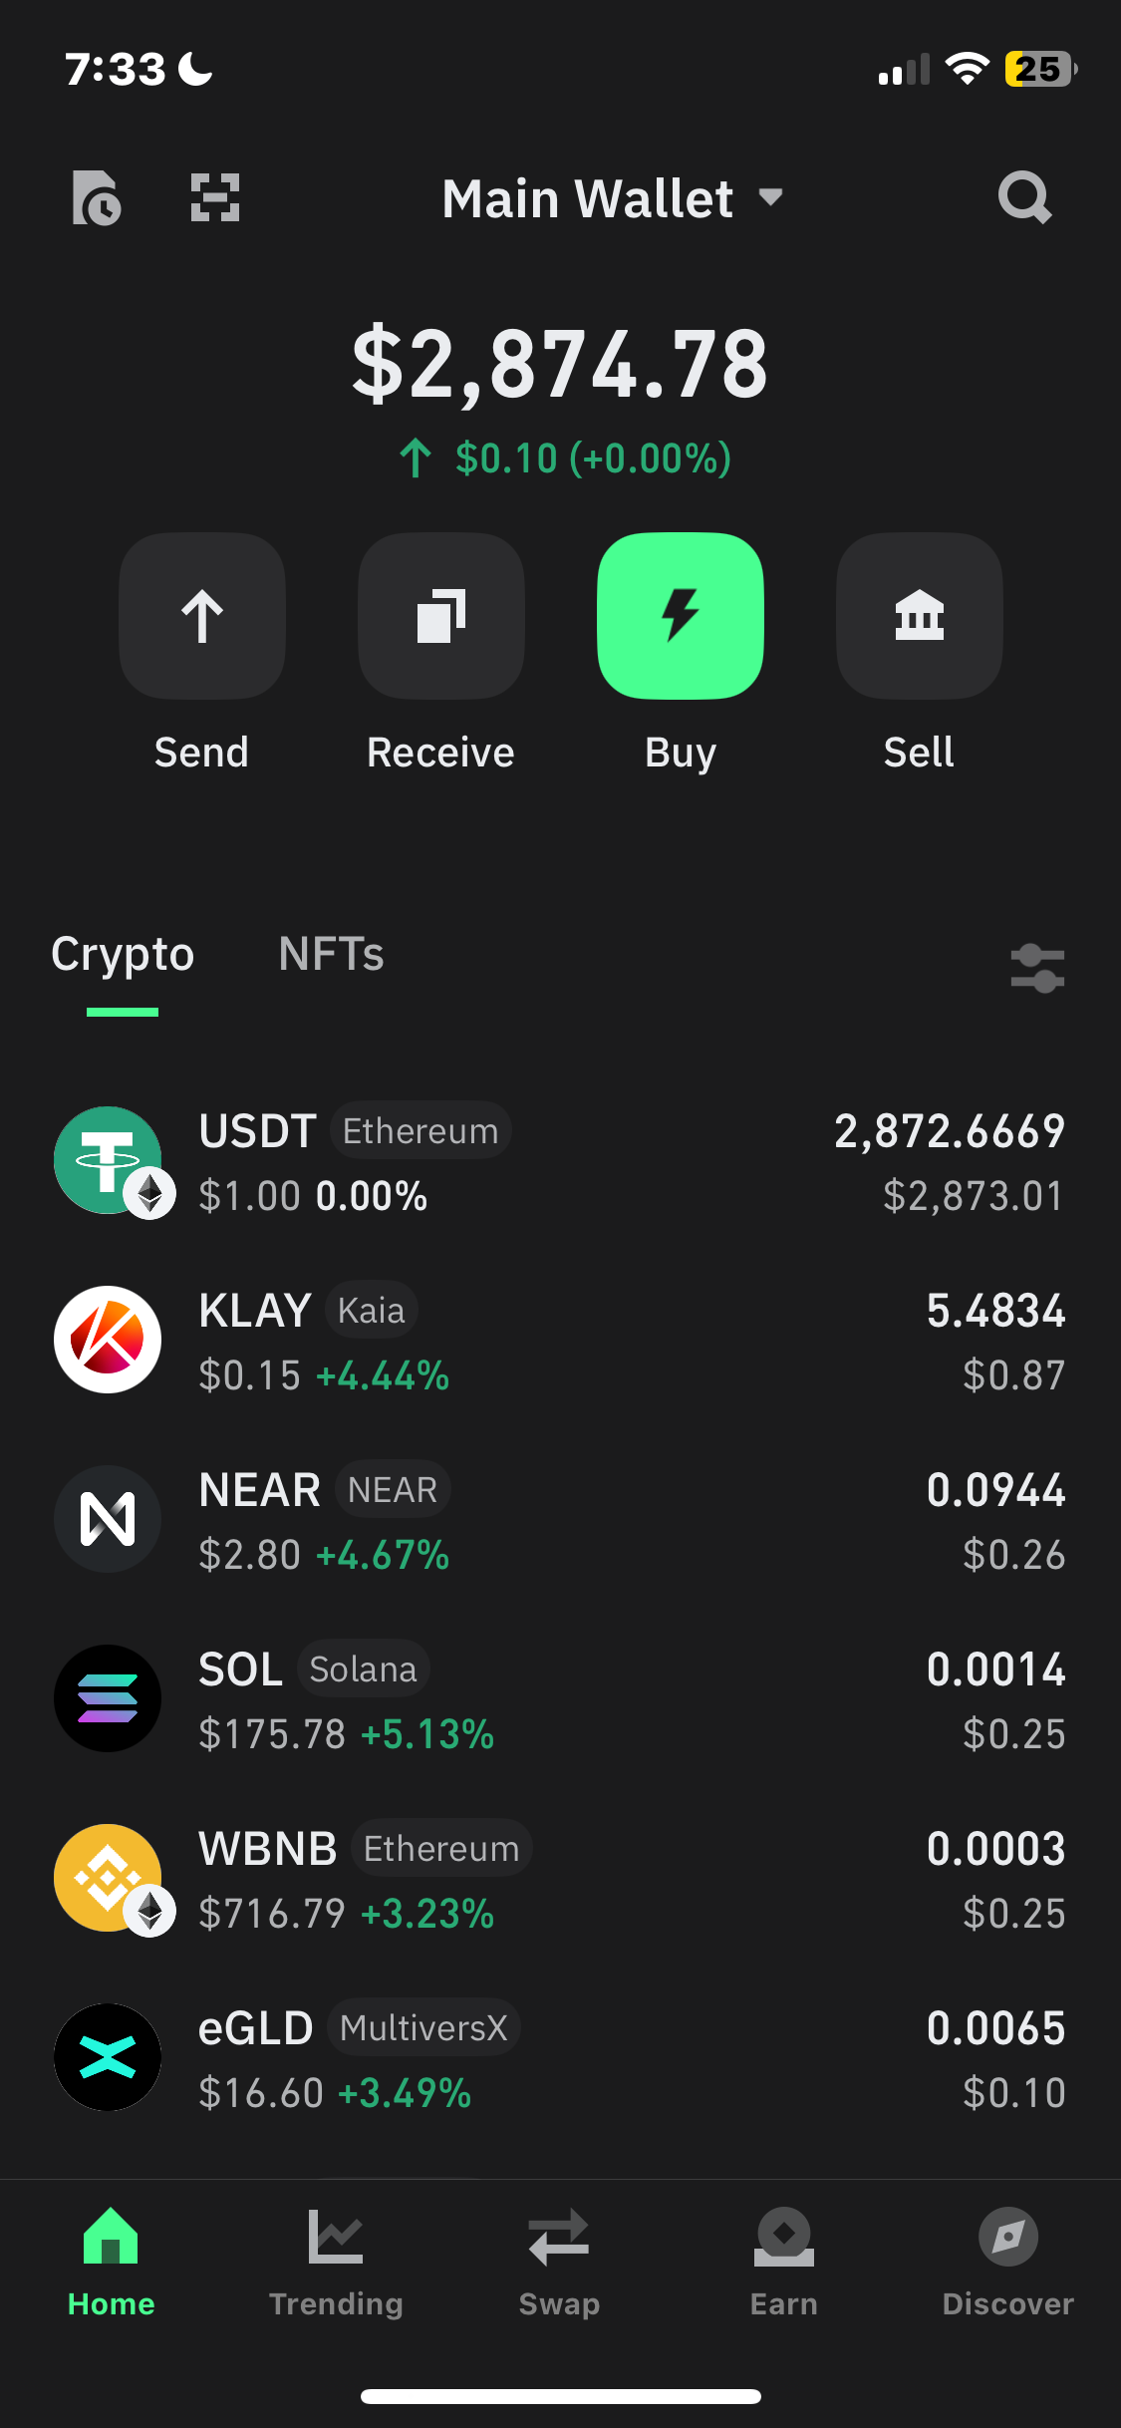Open the search magnifier icon

(1024, 197)
